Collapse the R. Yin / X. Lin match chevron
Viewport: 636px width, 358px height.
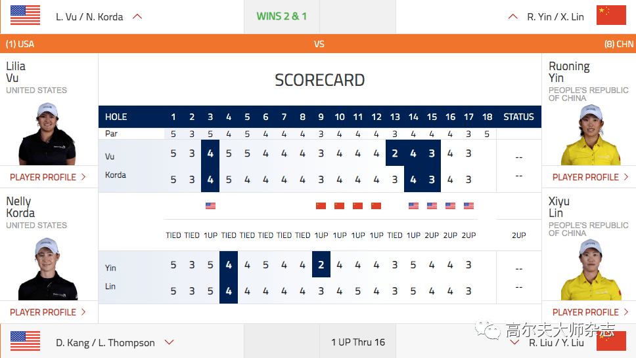[x=512, y=16]
